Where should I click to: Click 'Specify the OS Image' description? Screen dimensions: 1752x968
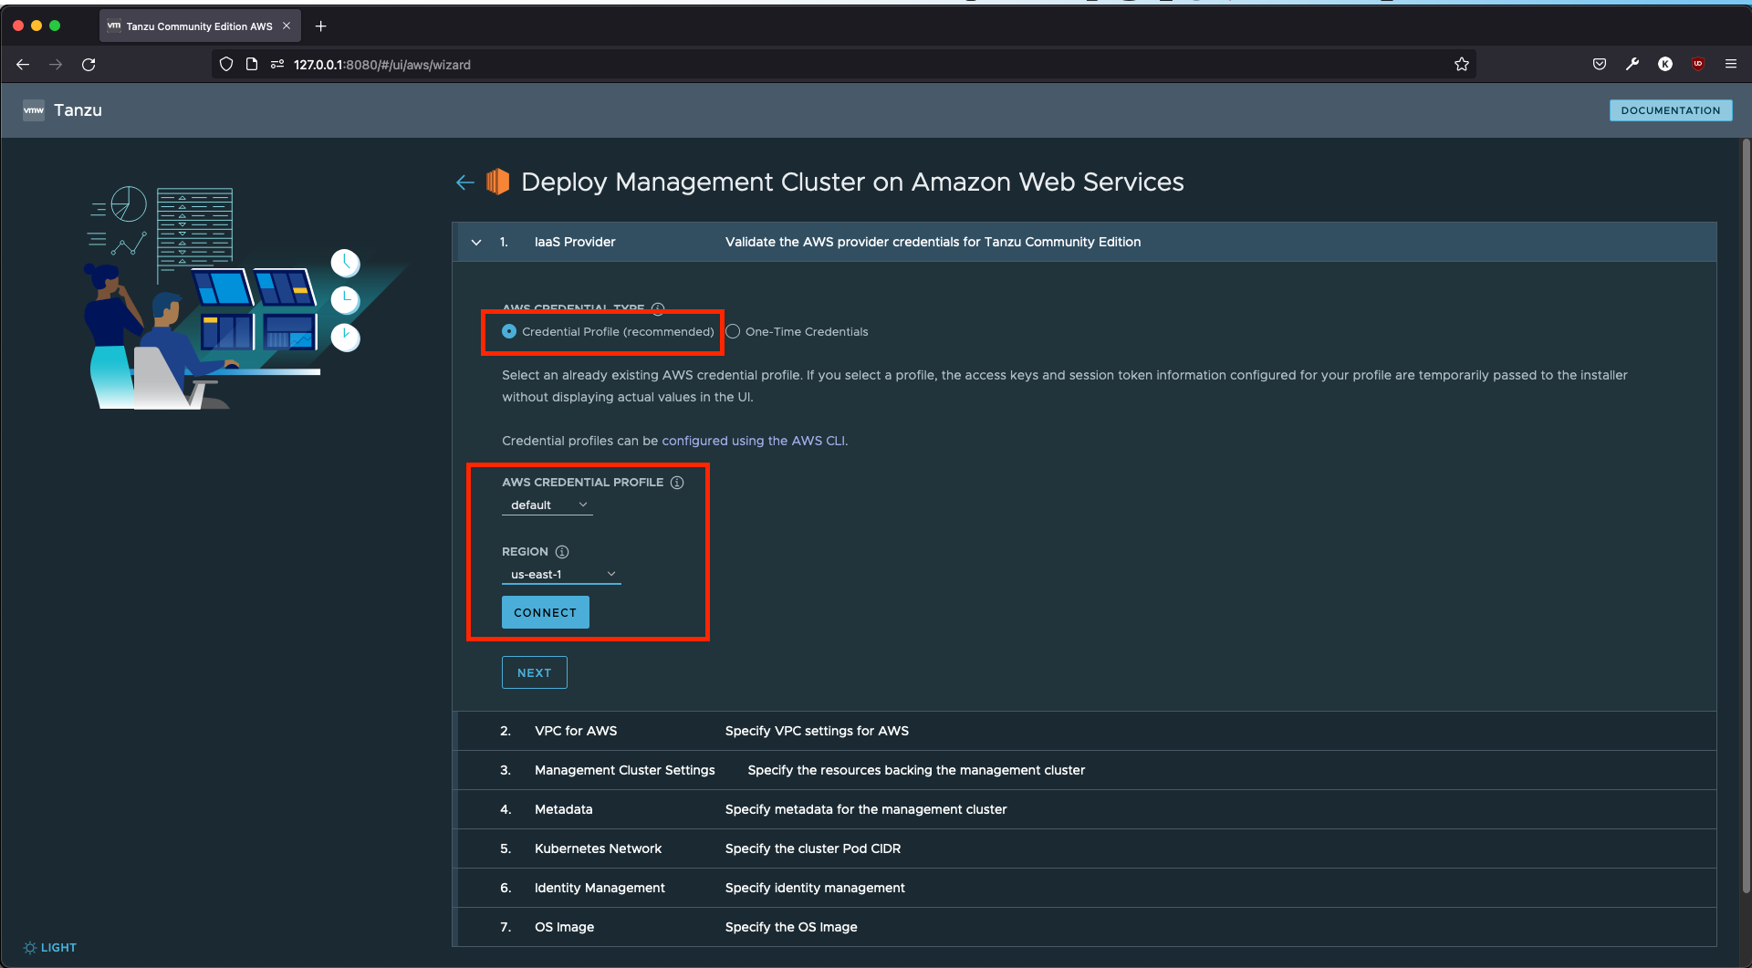[791, 927]
